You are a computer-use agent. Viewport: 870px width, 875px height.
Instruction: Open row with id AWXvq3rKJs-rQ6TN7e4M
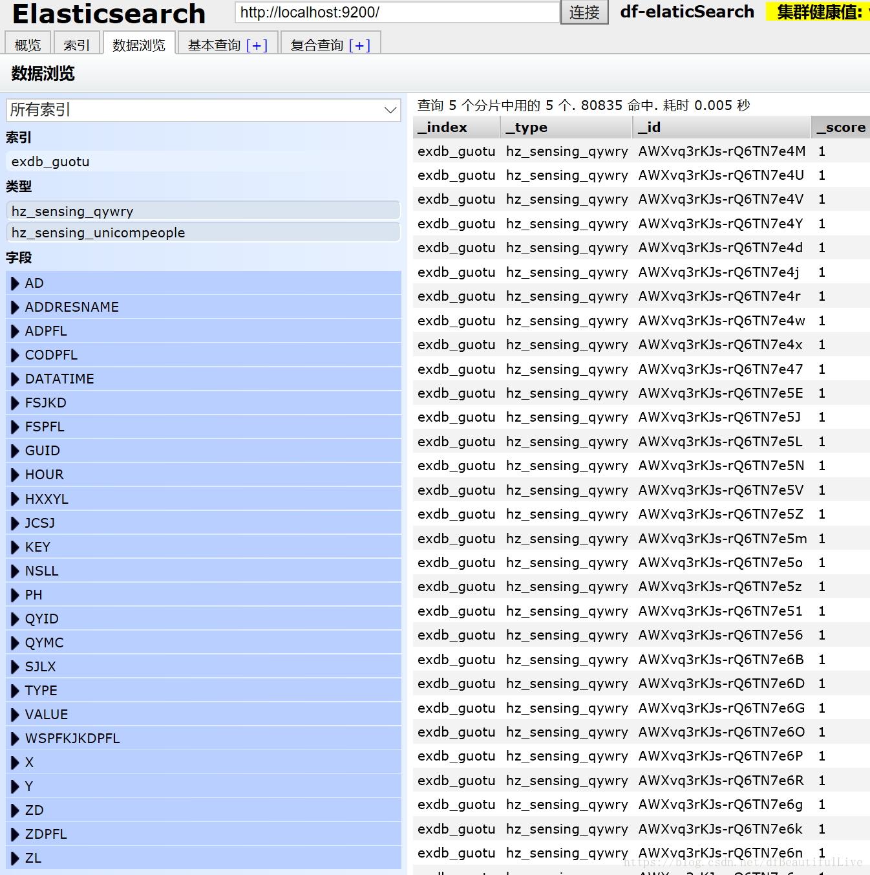point(641,151)
